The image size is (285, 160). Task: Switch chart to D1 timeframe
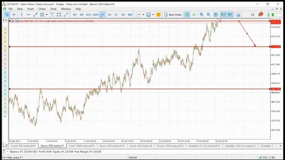pos(116,15)
